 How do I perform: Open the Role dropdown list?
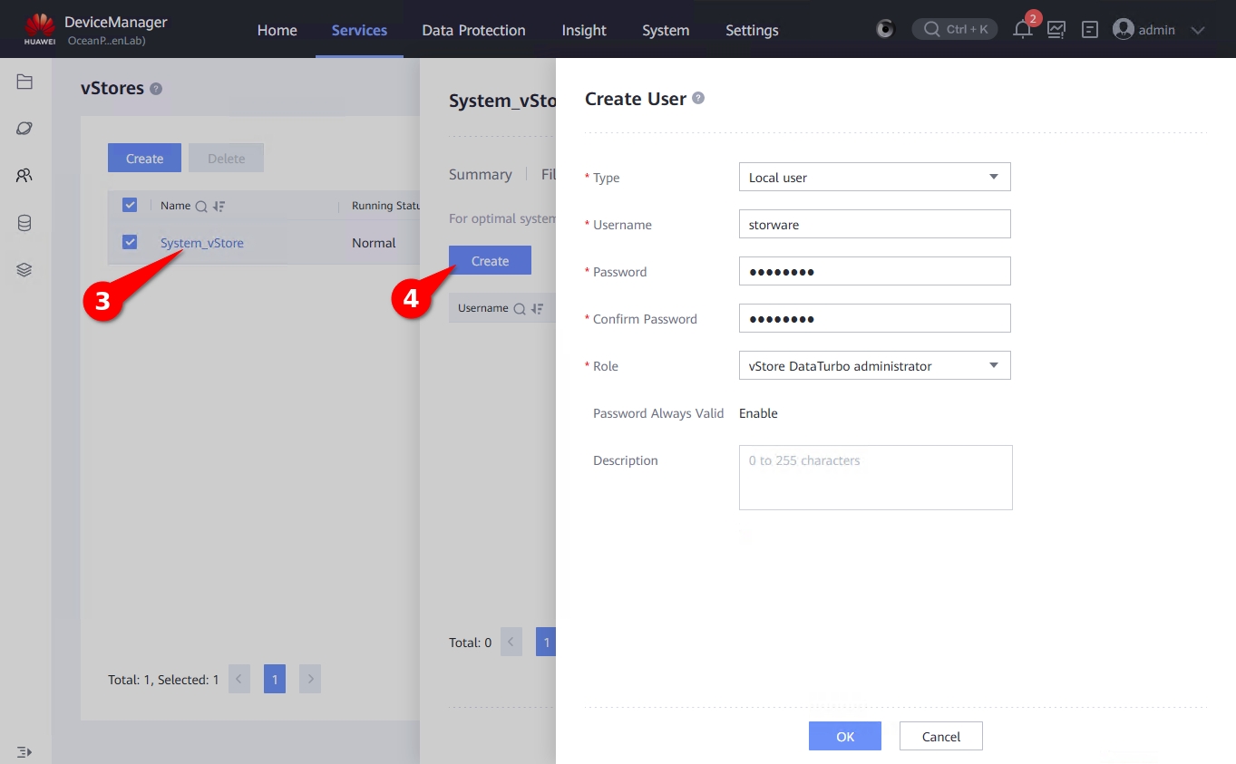874,366
